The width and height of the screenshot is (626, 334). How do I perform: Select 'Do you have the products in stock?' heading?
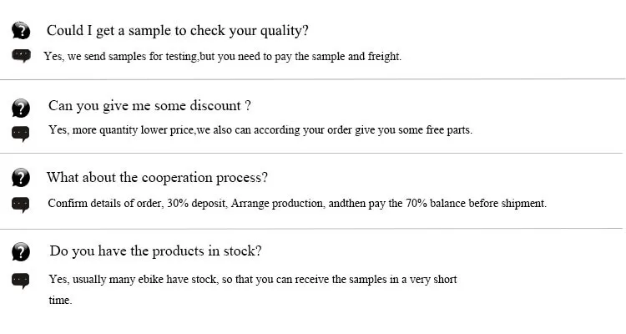[x=156, y=250]
